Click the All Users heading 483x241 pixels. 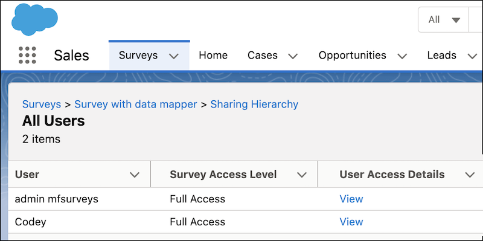coord(53,121)
